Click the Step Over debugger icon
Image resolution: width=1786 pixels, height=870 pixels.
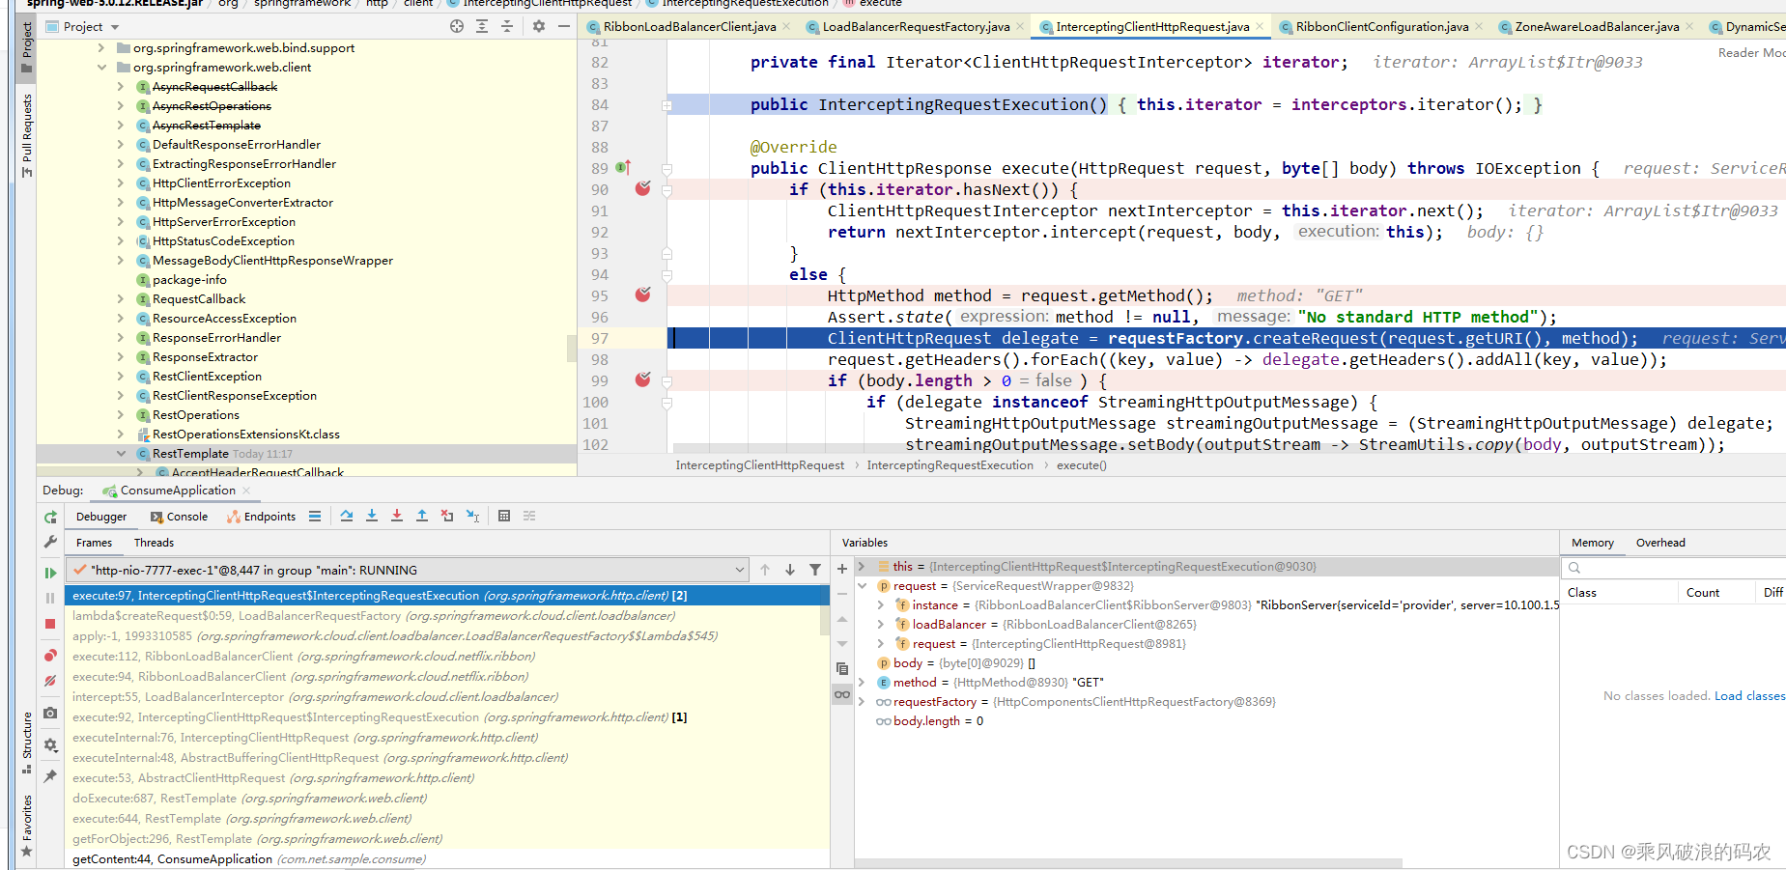click(347, 517)
